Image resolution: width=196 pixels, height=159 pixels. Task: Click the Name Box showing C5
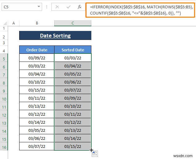point(22,7)
